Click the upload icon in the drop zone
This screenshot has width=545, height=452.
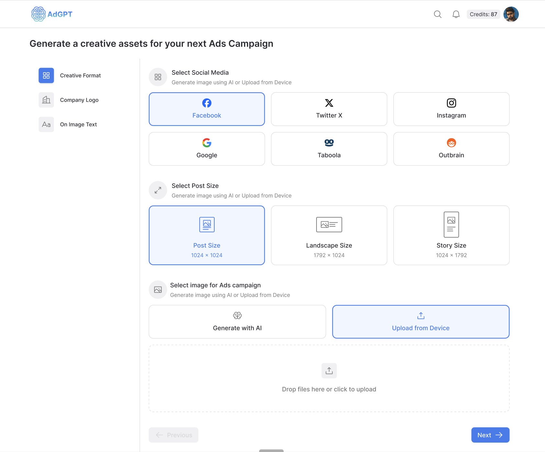329,371
